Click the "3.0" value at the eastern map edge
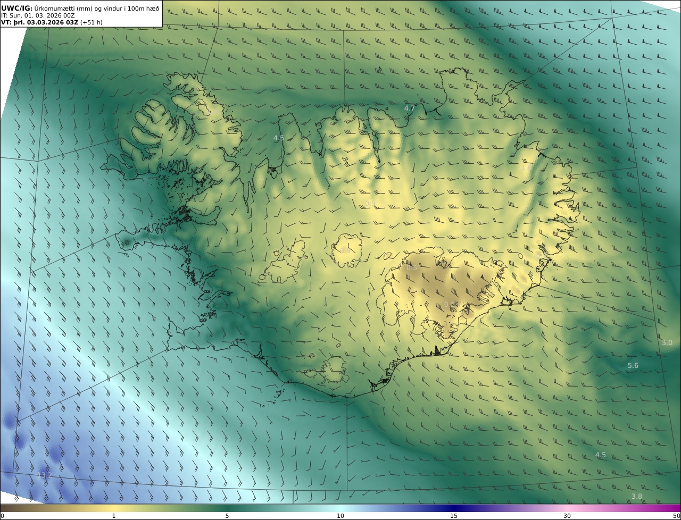 coord(667,342)
